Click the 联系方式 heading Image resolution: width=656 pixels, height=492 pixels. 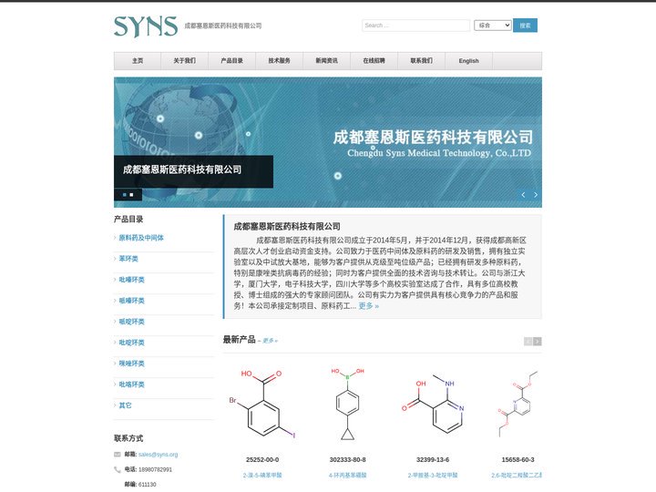pos(128,438)
